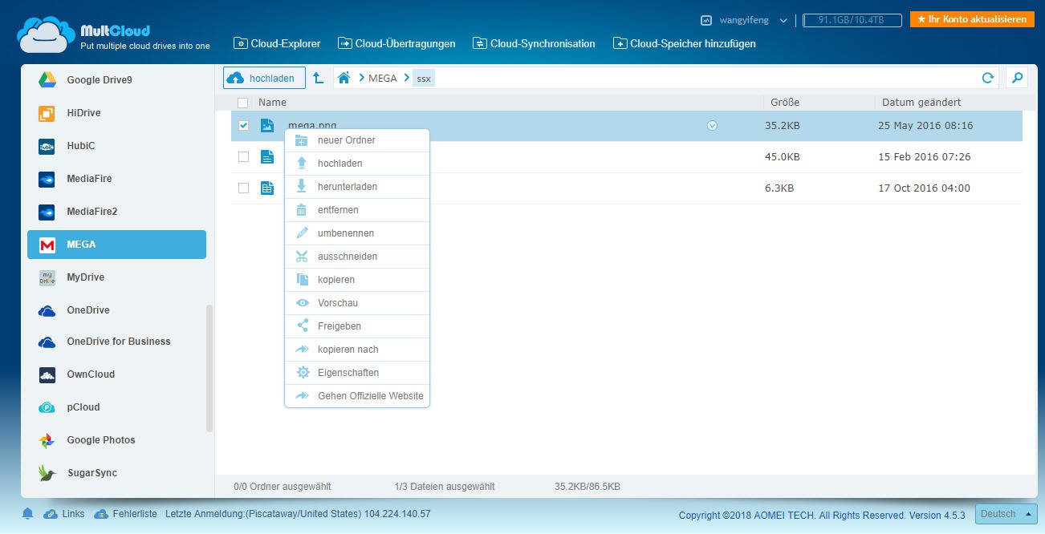Tick the checkbox for the 45.0KB file
This screenshot has width=1045, height=534.
coord(243,157)
